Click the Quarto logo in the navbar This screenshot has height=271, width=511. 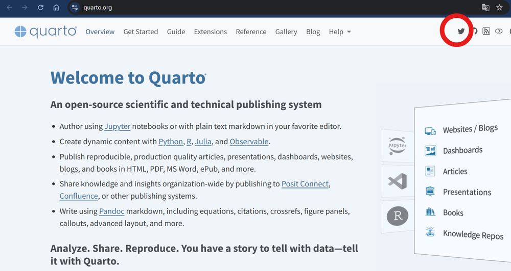(x=45, y=32)
